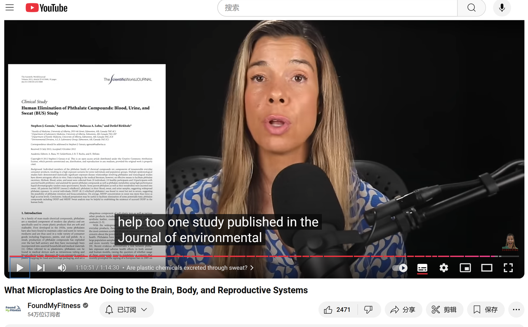Start voice search with microphone
The height and width of the screenshot is (327, 528).
tap(502, 8)
